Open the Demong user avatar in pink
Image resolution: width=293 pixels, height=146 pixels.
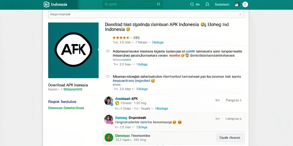point(109,119)
